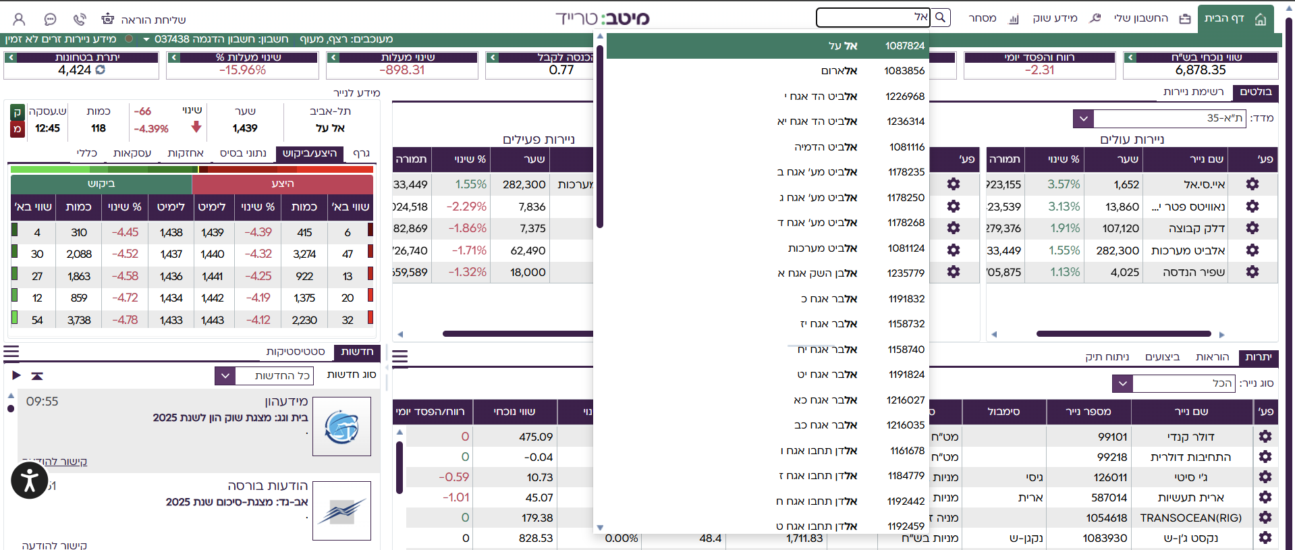1295x550 pixels.
Task: Open the ניתוח תיק tab
Action: tap(1107, 357)
